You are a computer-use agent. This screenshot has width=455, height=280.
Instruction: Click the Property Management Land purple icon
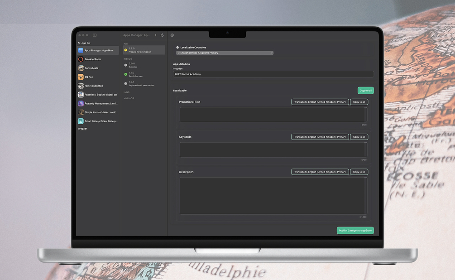(x=81, y=104)
